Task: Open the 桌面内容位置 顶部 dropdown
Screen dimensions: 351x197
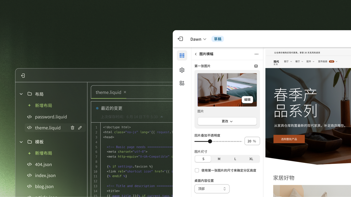Action: (x=212, y=189)
